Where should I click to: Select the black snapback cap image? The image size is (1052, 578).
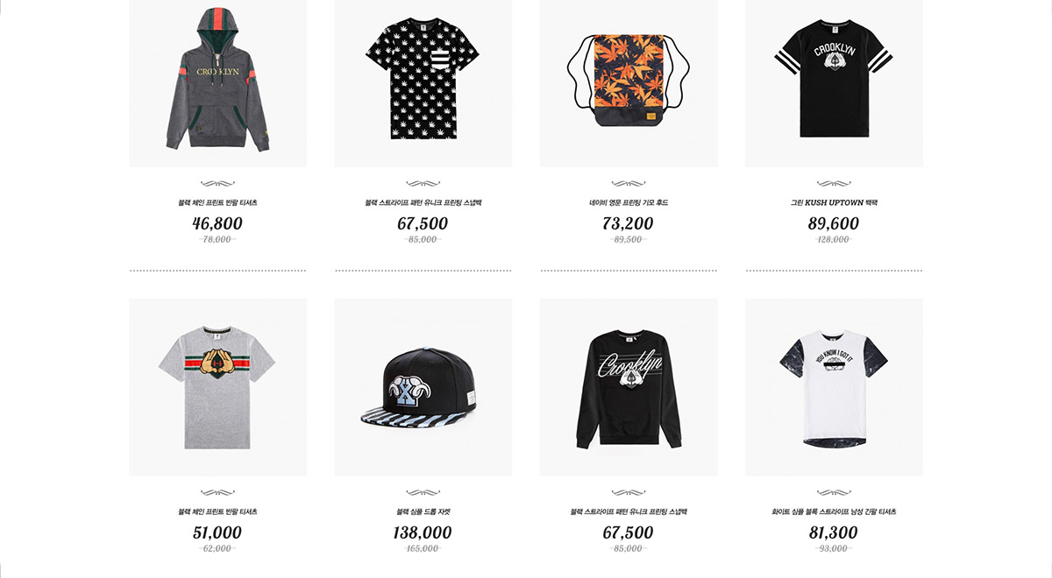click(423, 387)
